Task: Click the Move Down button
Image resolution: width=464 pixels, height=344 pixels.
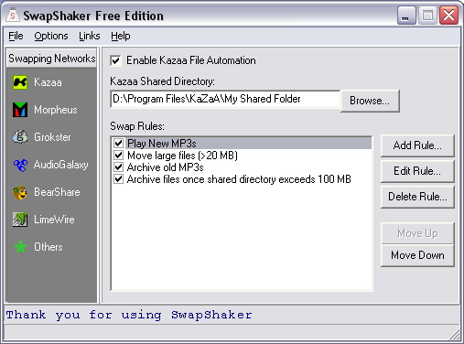Action: point(417,255)
